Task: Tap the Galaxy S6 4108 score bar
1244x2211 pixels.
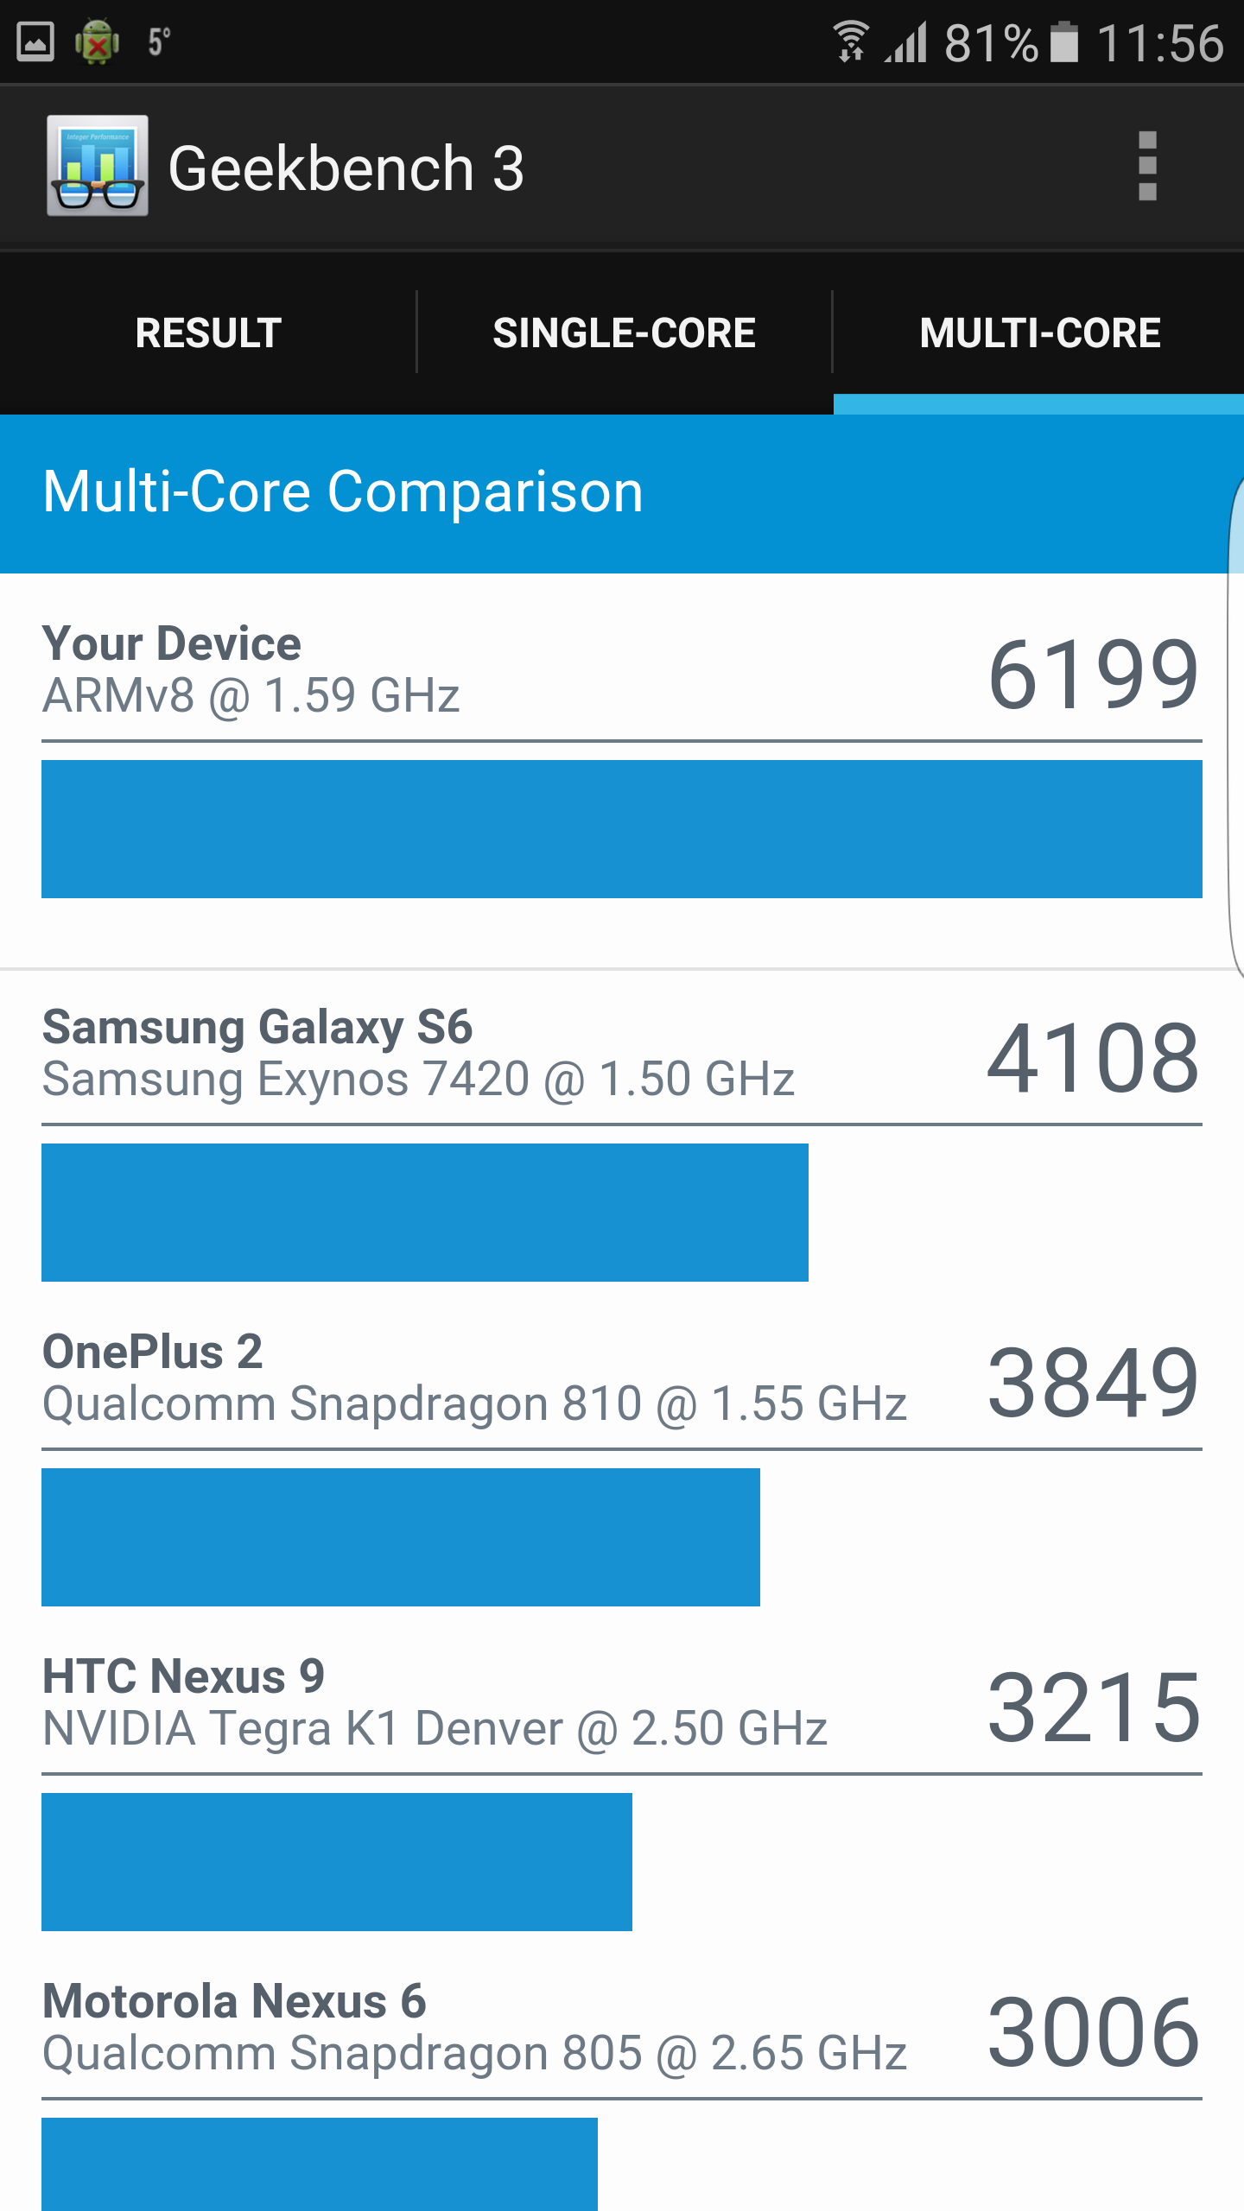Action: (x=425, y=1213)
